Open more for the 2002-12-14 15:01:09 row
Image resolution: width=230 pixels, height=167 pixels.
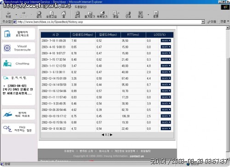click(x=166, y=78)
